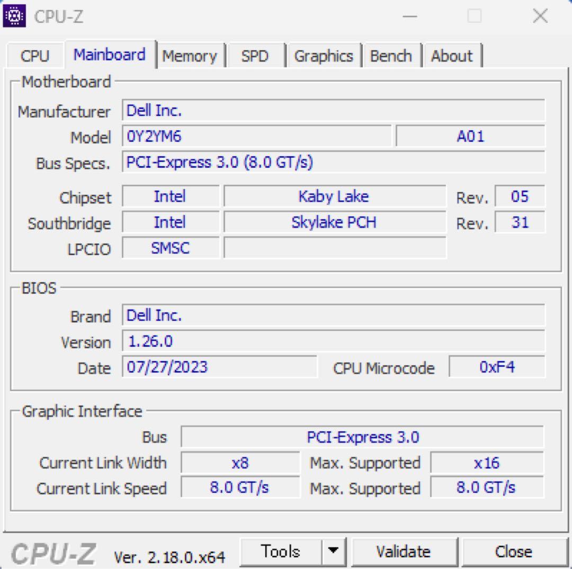572x569 pixels.
Task: Click the CPU-Z application icon in titlebar
Action: click(13, 16)
